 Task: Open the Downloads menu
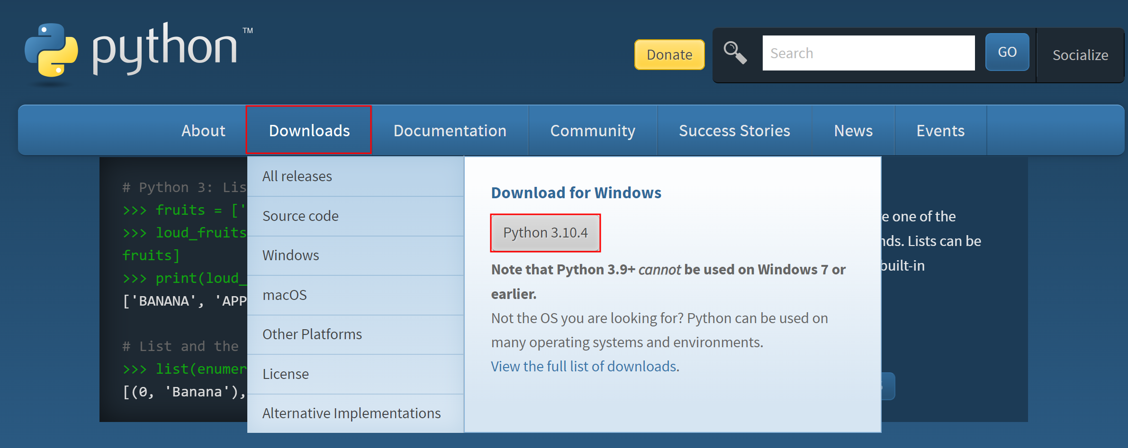point(309,130)
